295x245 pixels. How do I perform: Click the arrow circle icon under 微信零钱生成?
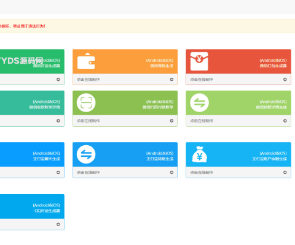tap(171, 79)
